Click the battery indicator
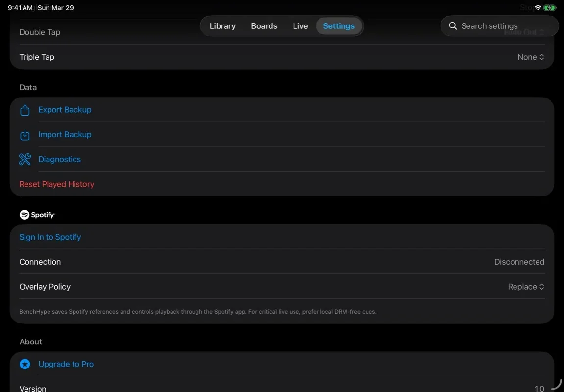This screenshot has width=564, height=392. tap(549, 7)
